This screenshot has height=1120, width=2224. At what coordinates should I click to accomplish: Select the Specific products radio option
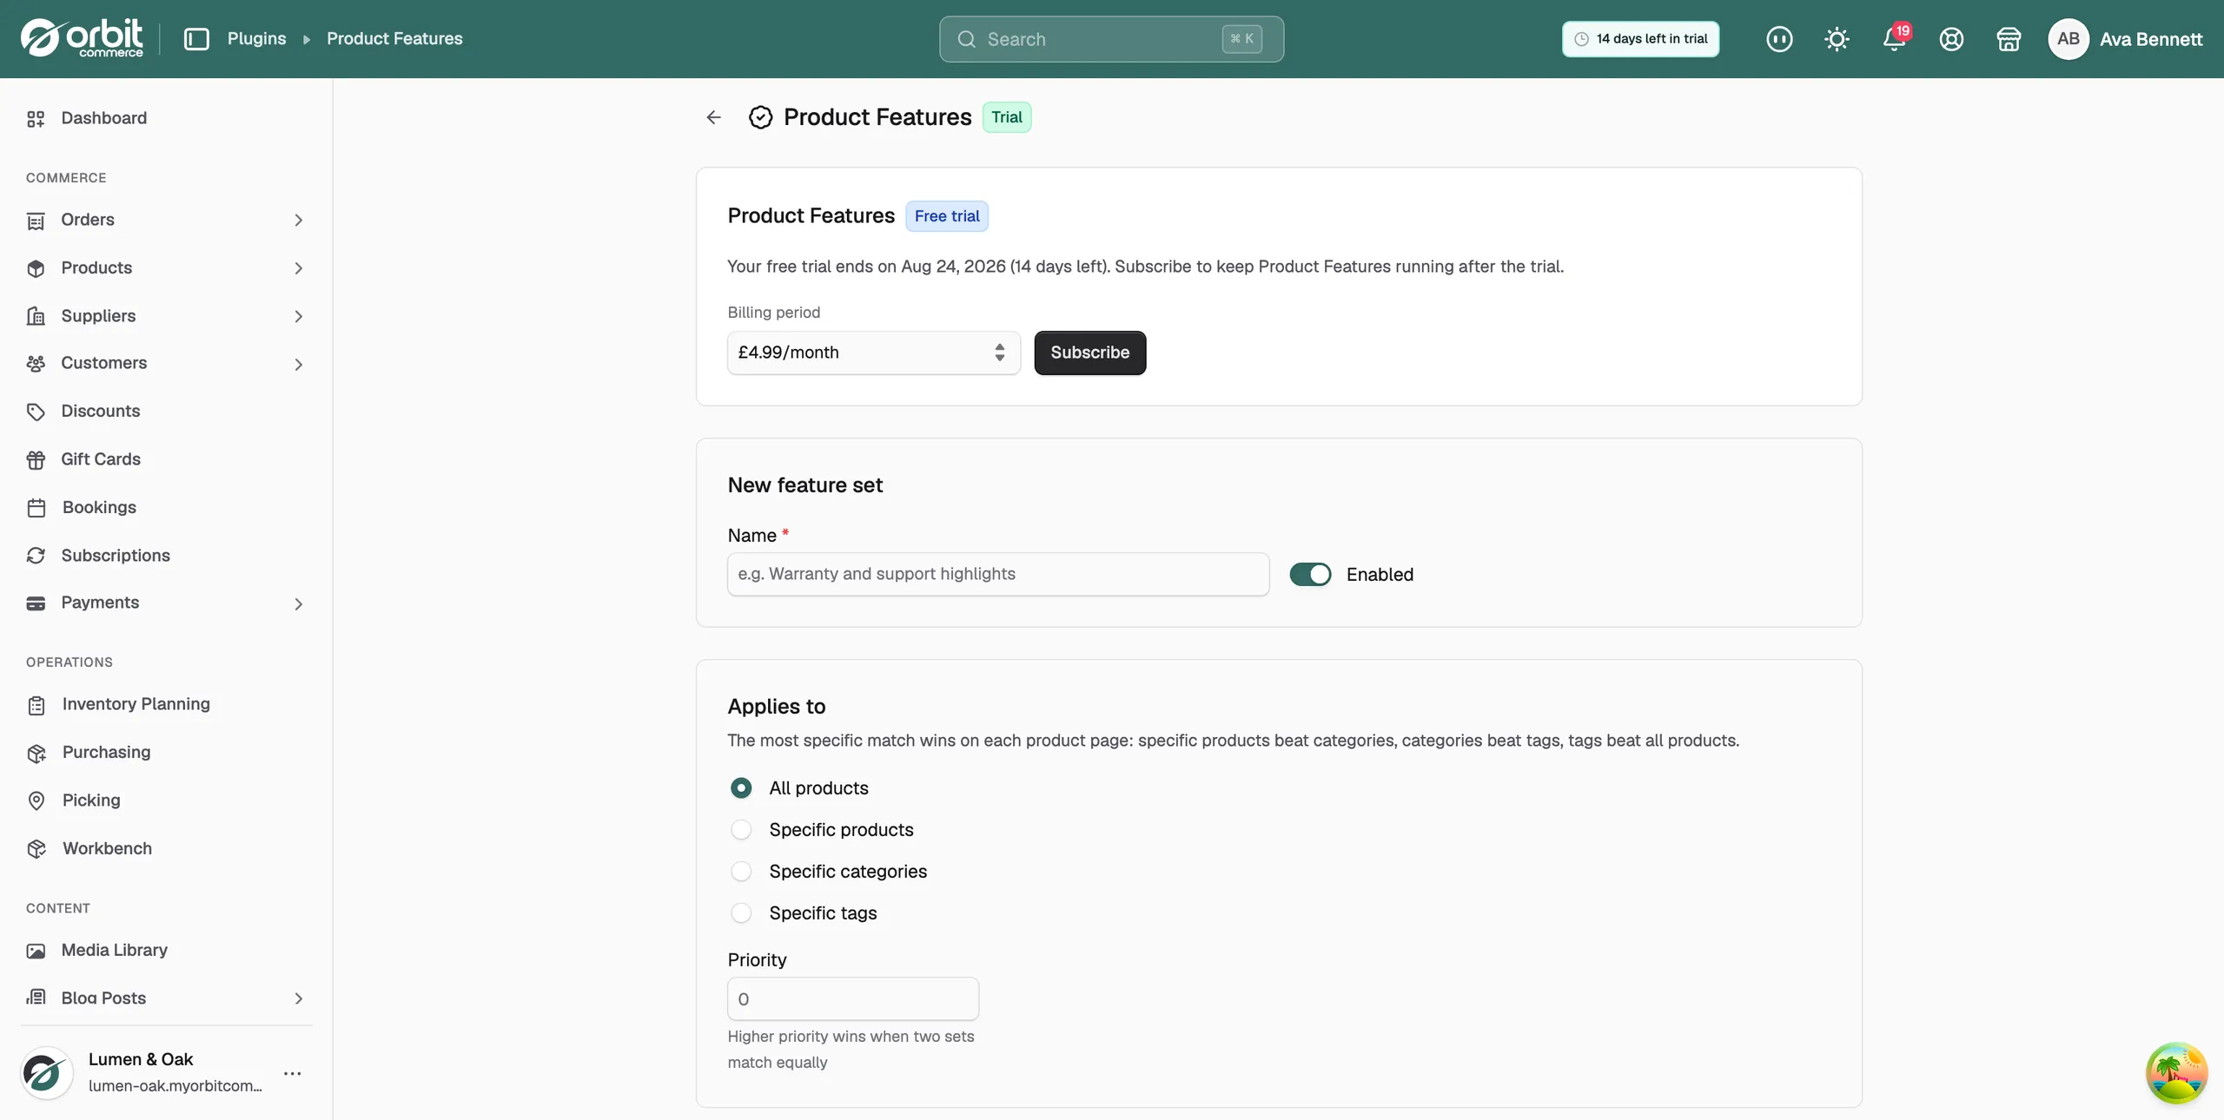click(x=741, y=830)
